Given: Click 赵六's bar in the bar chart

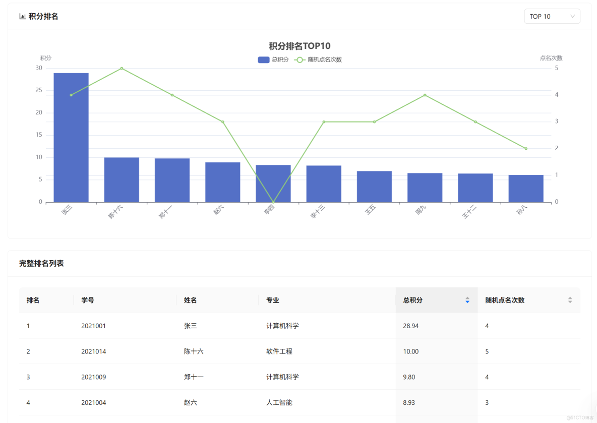Looking at the screenshot, I should [x=222, y=182].
